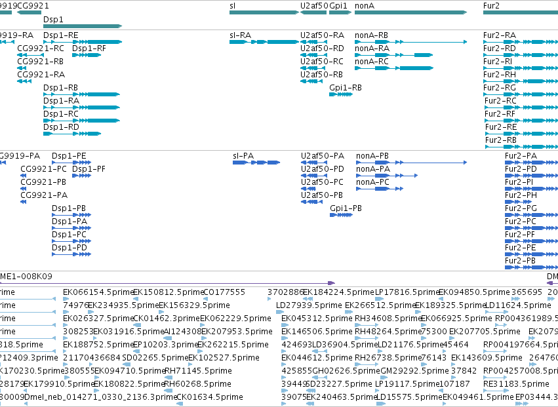Image resolution: width=558 pixels, height=407 pixels.
Task: Select the sl-PA CDS glyph
Action: (x=256, y=163)
